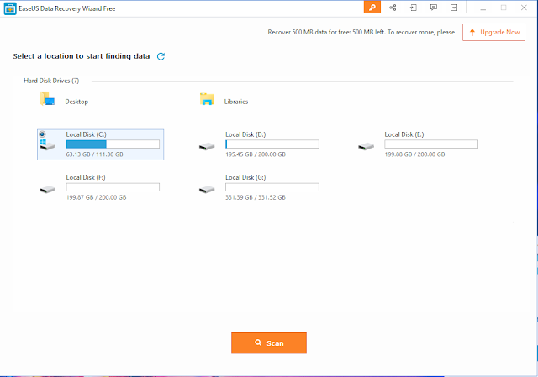
Task: Click the Local Disk (D:) drive icon
Action: click(x=207, y=147)
